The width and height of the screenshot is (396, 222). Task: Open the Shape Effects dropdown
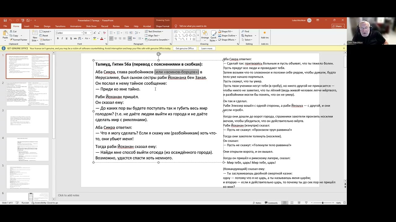[227, 40]
